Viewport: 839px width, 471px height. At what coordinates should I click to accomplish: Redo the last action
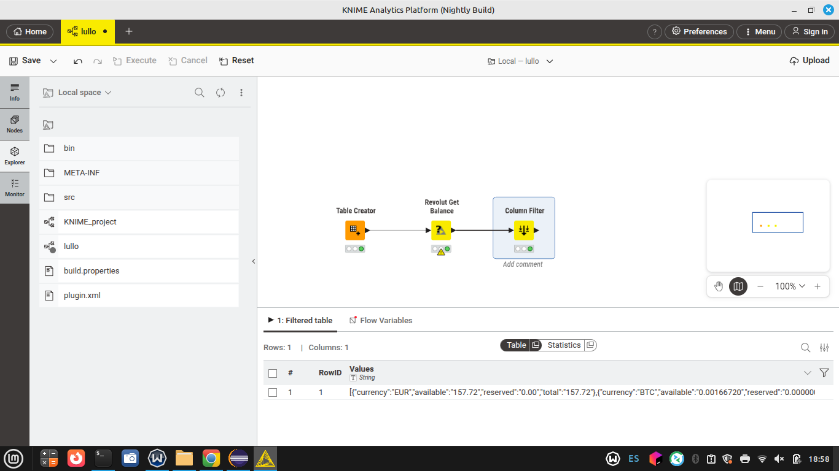tap(98, 61)
